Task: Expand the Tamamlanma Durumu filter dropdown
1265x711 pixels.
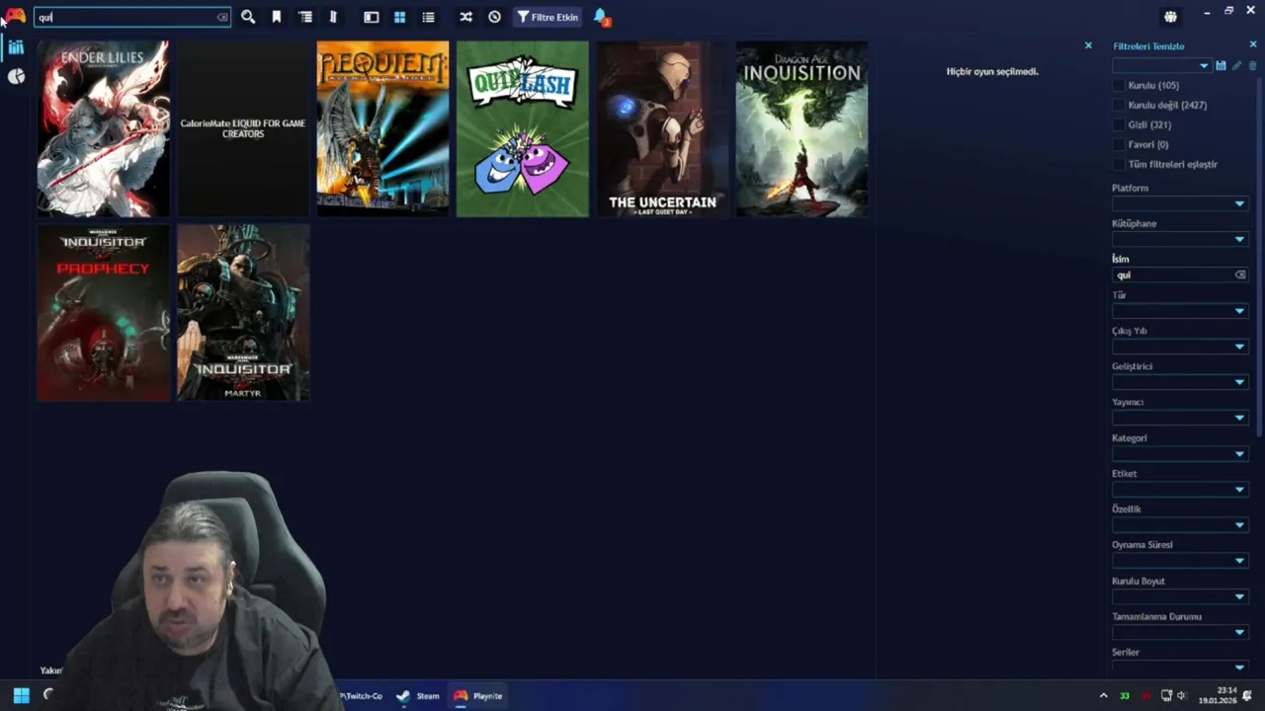Action: click(x=1180, y=632)
